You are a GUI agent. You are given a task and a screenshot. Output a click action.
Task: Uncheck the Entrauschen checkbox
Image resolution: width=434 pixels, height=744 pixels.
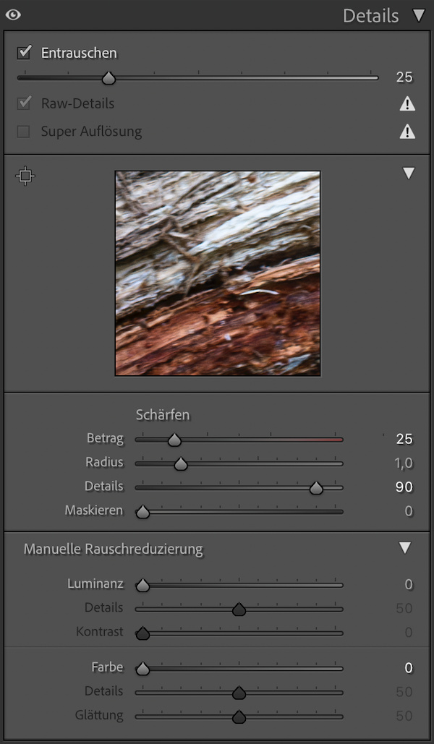click(25, 52)
